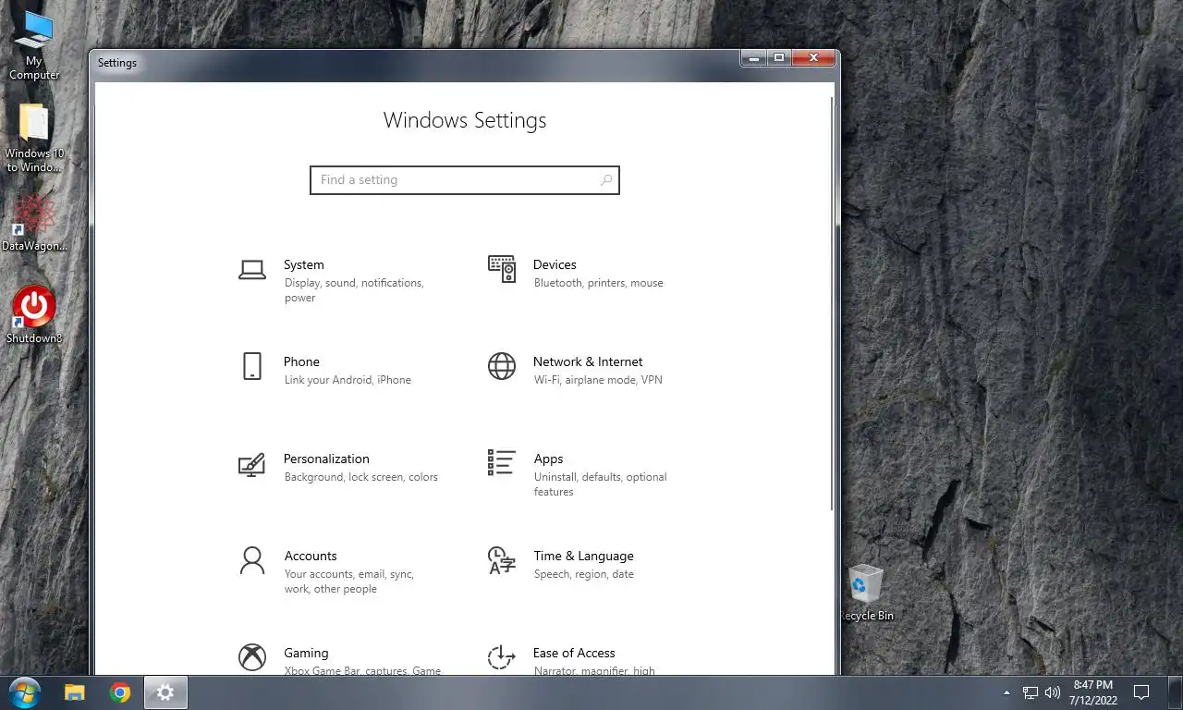Image resolution: width=1183 pixels, height=710 pixels.
Task: Open the Ease of Access icon
Action: pos(502,657)
